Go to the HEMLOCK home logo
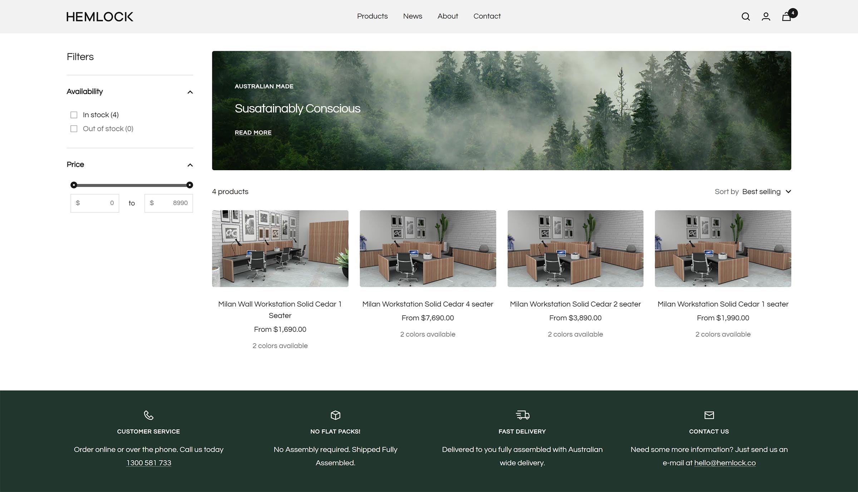 point(99,16)
